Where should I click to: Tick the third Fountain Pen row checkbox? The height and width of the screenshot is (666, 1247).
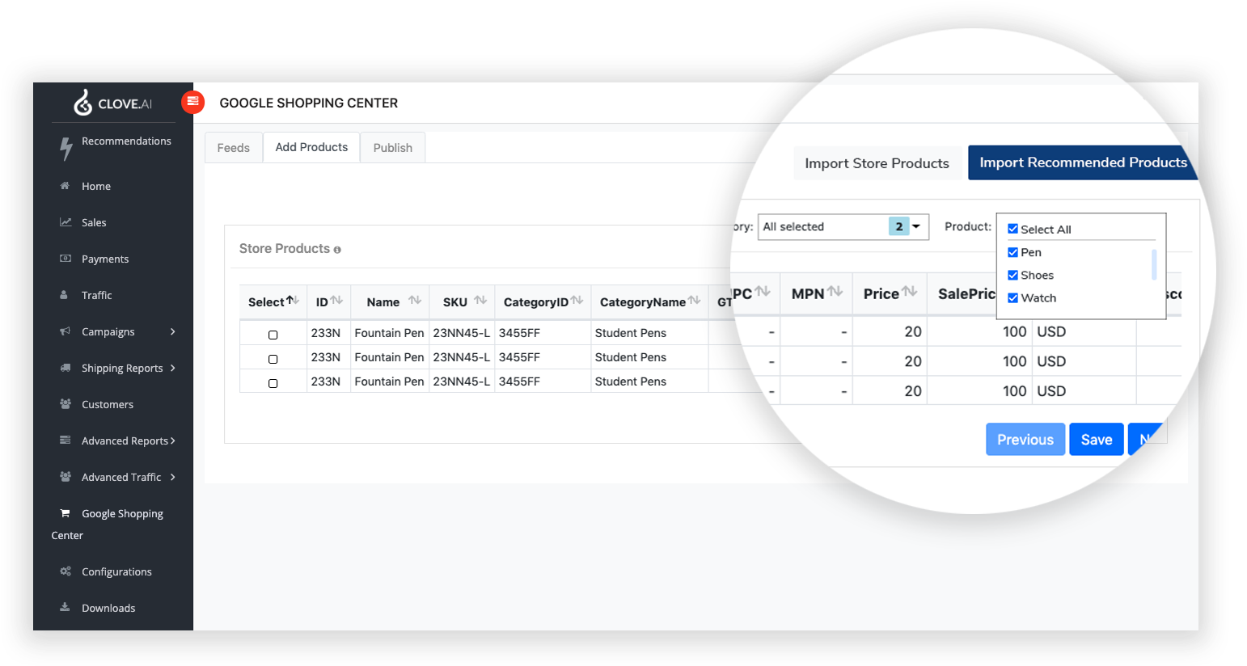click(x=273, y=383)
